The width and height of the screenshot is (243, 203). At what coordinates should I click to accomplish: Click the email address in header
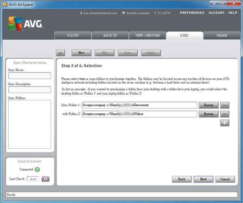100,13
